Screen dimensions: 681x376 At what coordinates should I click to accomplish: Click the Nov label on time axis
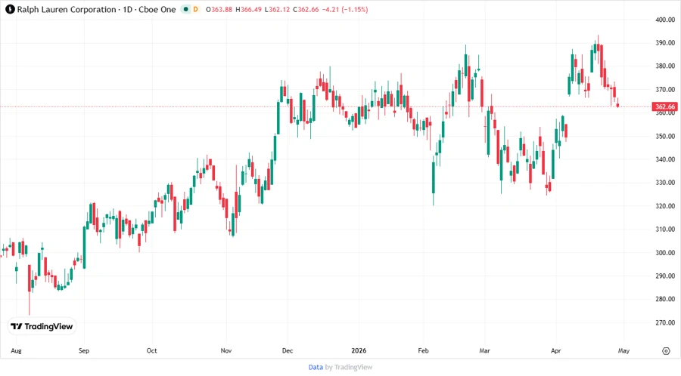[x=225, y=351]
